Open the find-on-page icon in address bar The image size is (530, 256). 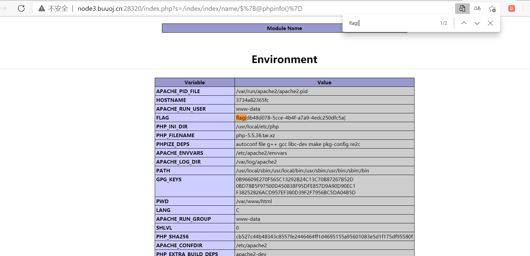[462, 8]
